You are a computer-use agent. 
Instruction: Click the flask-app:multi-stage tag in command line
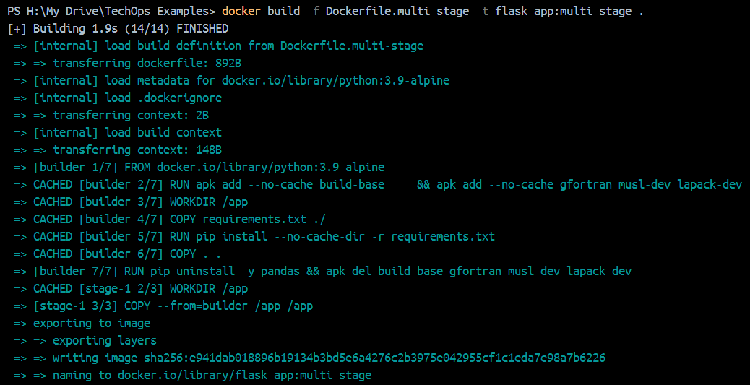[564, 12]
